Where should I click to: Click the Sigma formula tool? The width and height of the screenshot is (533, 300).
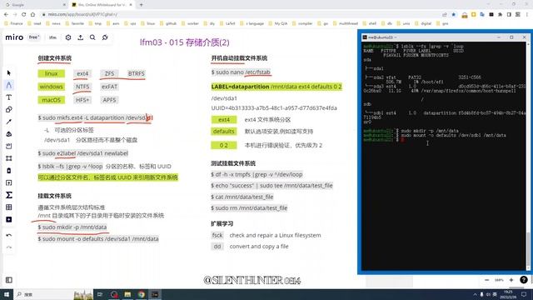9,195
